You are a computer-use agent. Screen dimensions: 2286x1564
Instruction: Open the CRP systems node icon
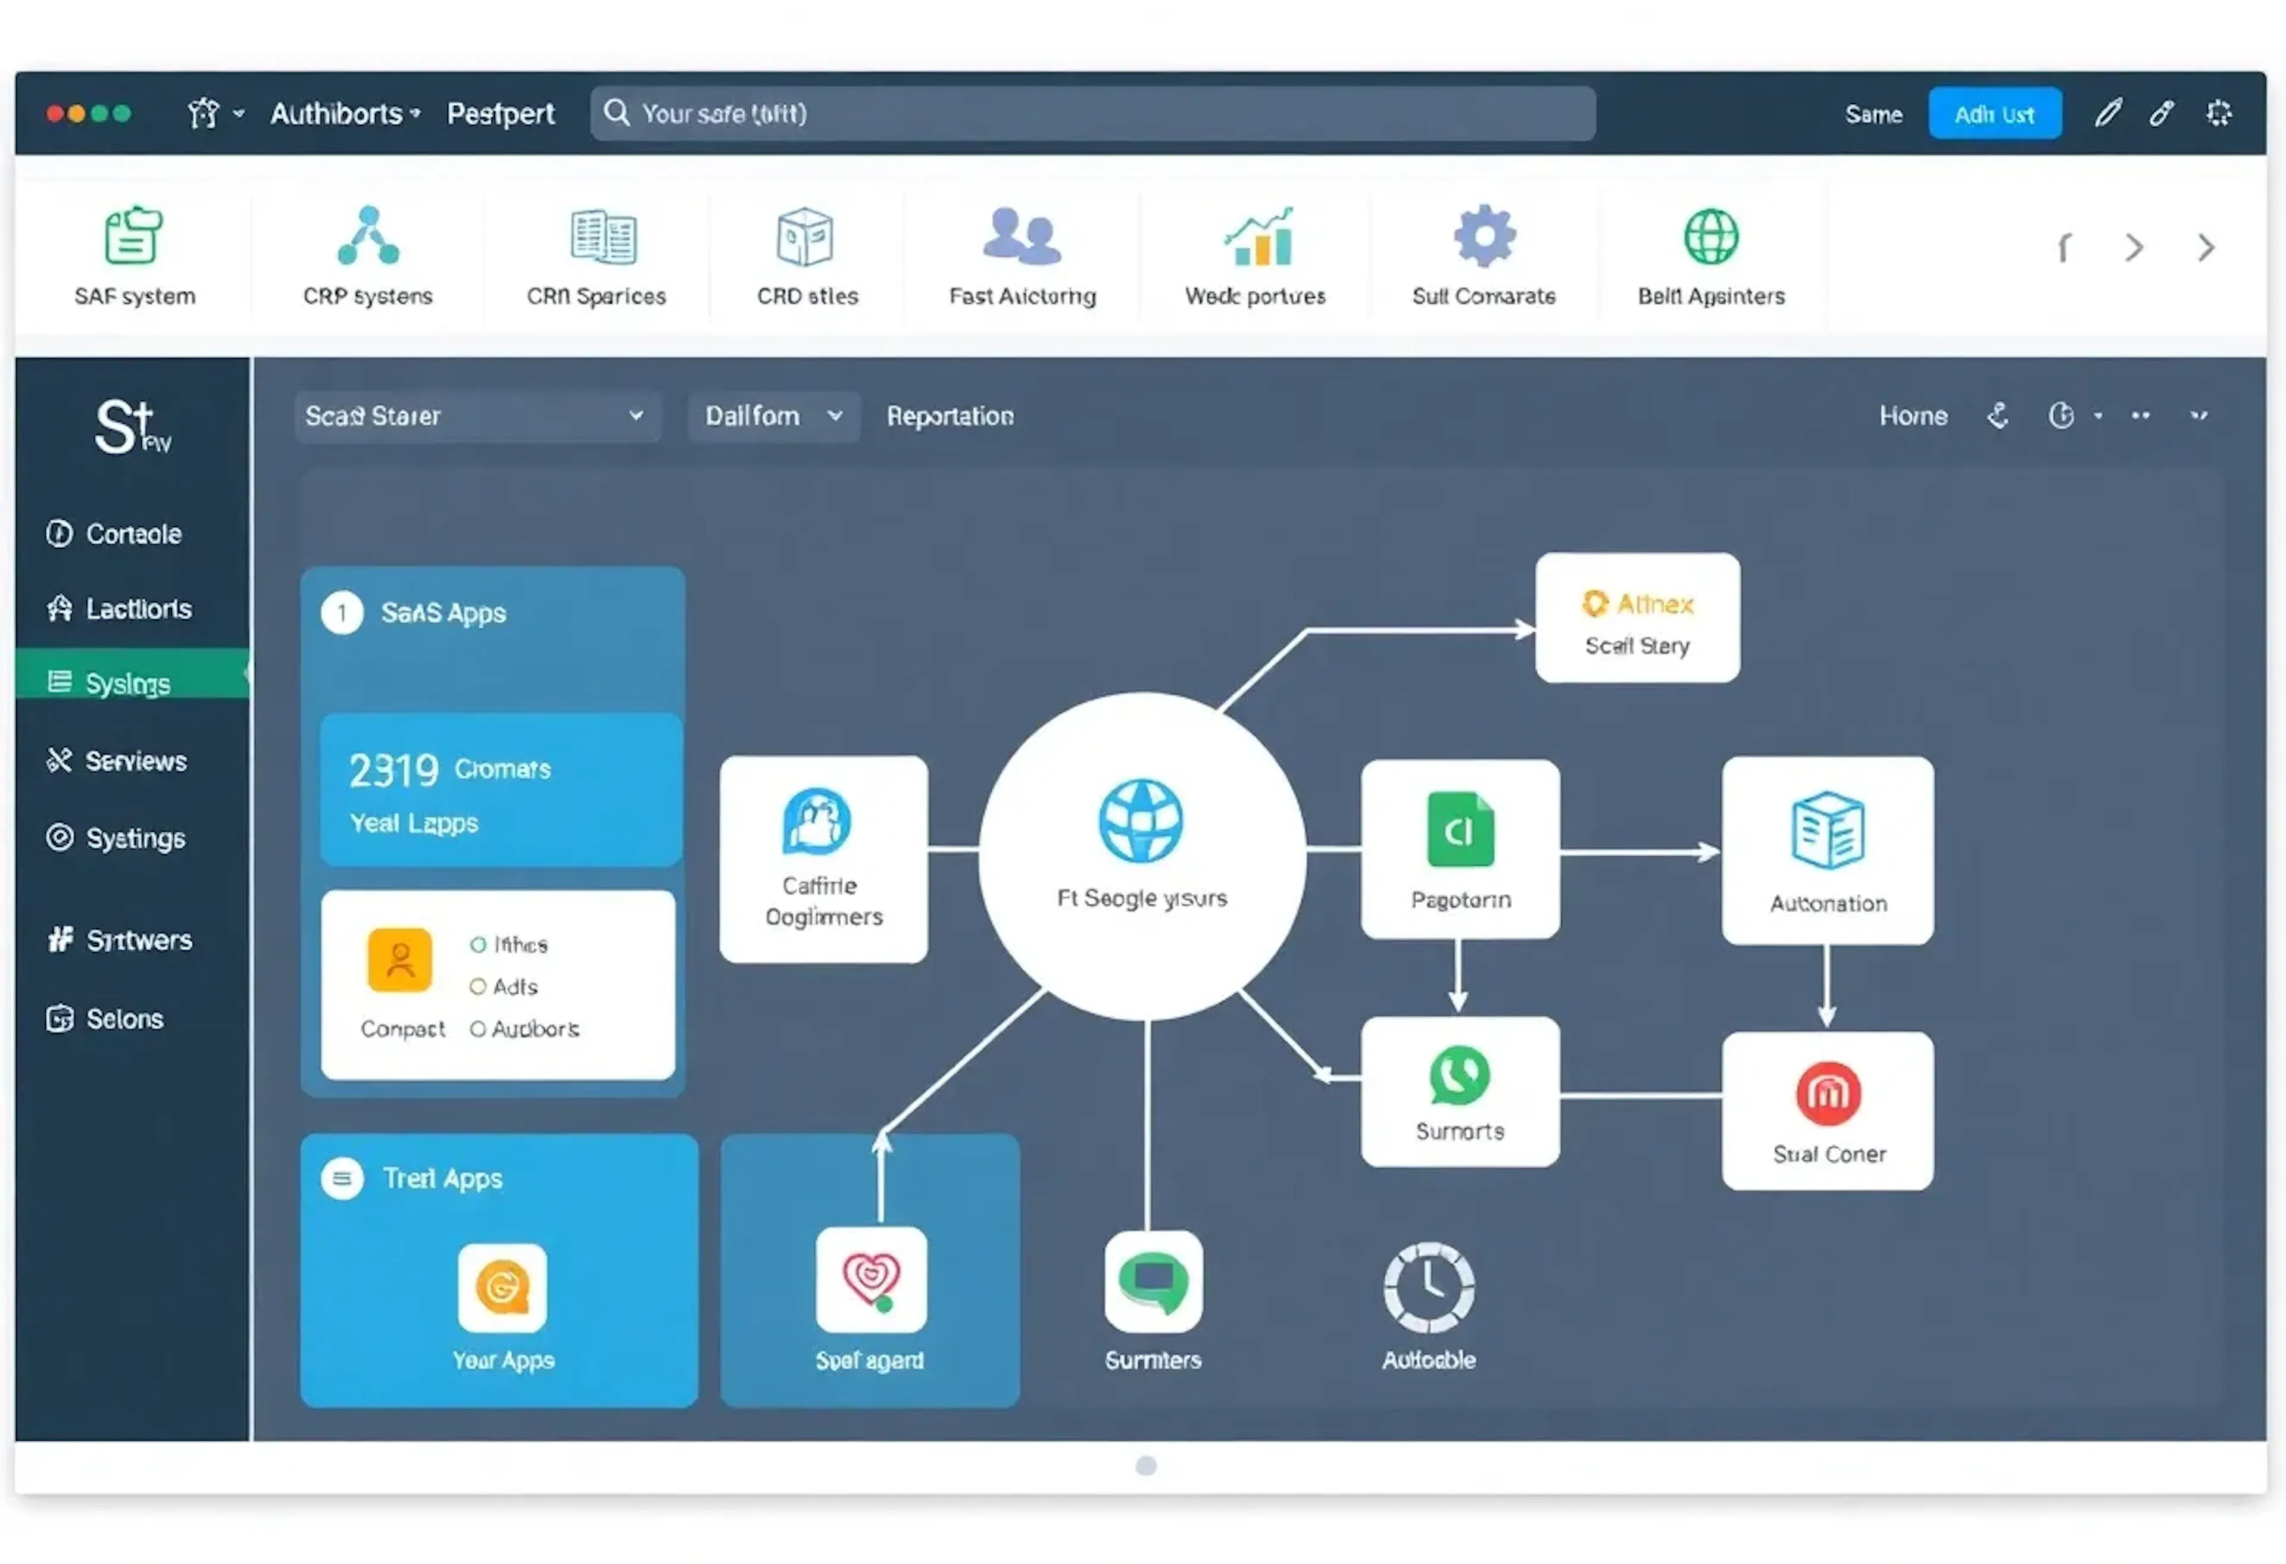pyautogui.click(x=368, y=236)
